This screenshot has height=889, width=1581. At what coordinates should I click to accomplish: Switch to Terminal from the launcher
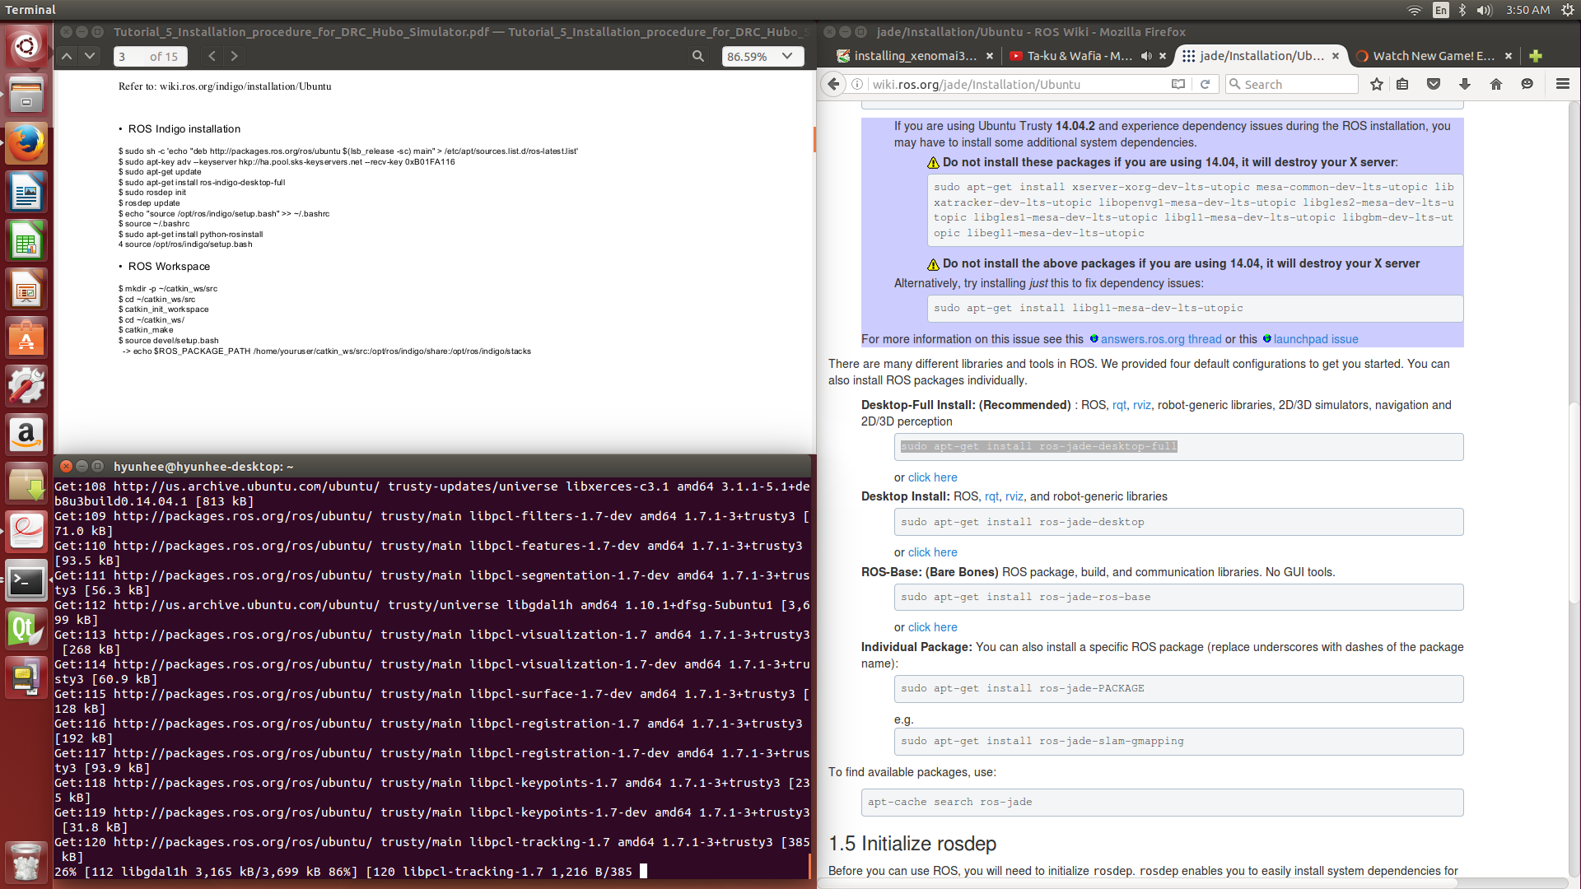click(x=26, y=581)
